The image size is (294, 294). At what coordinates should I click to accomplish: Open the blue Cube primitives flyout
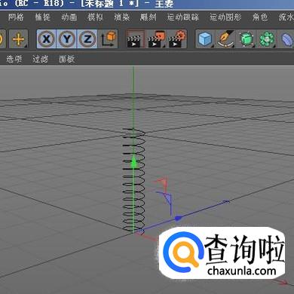click(x=205, y=39)
